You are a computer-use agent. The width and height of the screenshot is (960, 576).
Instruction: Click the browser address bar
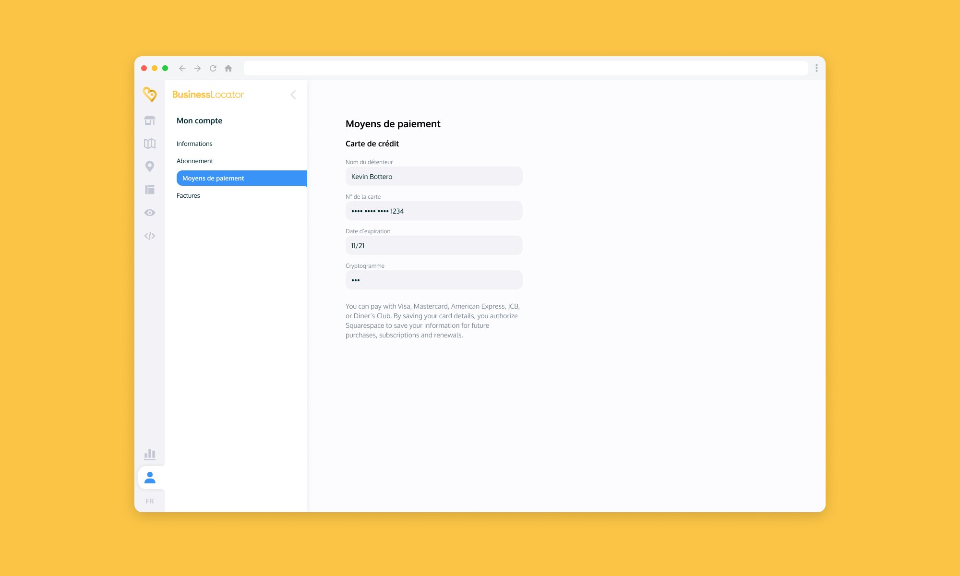tap(526, 68)
